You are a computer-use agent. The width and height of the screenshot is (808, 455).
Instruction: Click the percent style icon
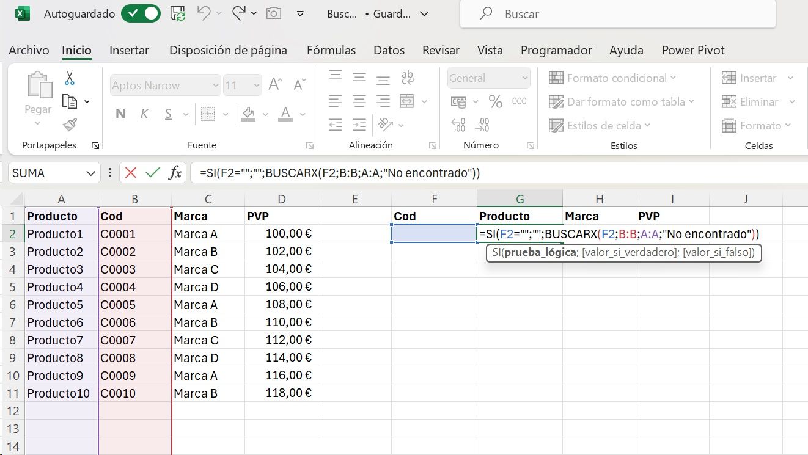[495, 101]
